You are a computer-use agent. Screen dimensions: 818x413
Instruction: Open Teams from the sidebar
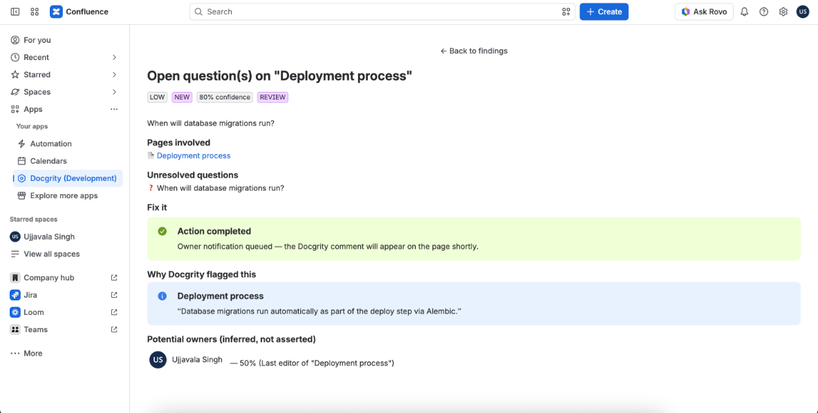click(x=35, y=329)
